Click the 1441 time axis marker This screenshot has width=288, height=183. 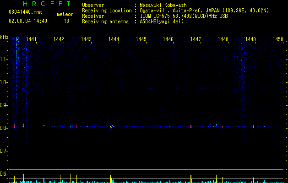pyautogui.click(x=31, y=39)
